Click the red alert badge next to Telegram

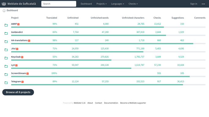[x=23, y=82]
